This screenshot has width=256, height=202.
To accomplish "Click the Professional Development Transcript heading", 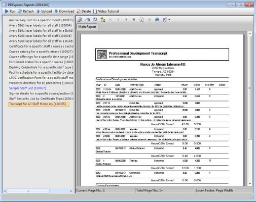I will (138, 54).
